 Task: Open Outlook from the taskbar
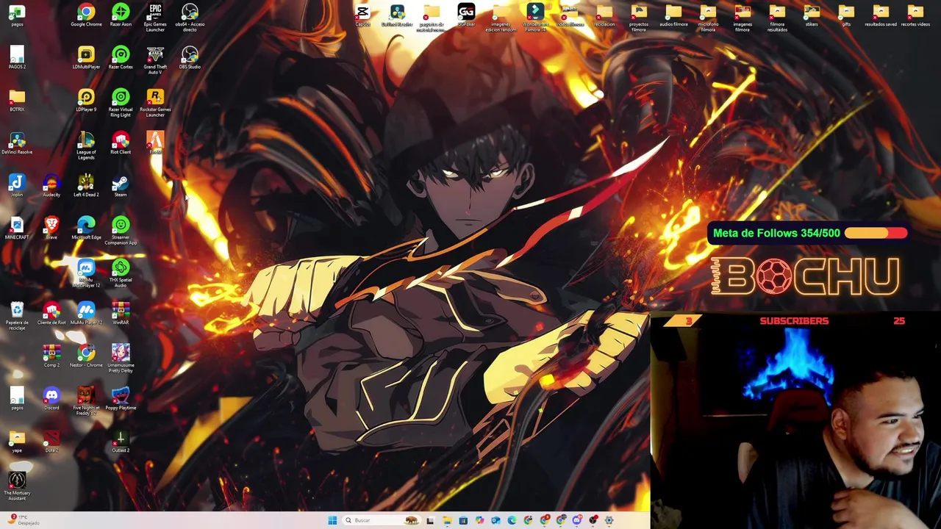[x=495, y=520]
